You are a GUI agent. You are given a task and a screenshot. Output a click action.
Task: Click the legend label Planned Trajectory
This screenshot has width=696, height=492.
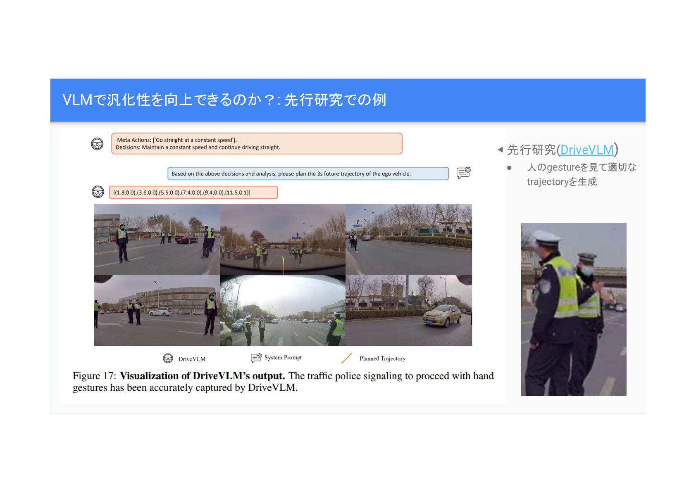[382, 359]
